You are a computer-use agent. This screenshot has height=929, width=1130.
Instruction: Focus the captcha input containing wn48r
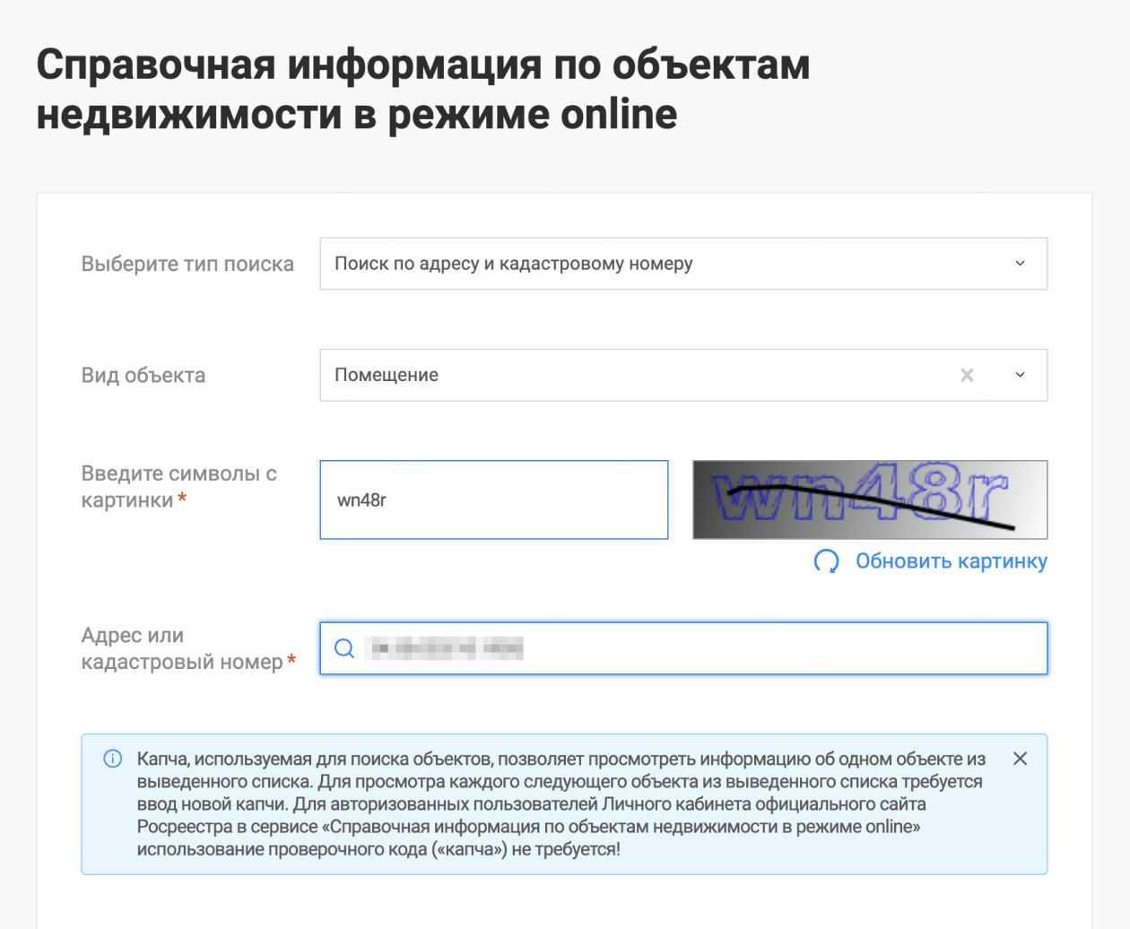pos(494,499)
